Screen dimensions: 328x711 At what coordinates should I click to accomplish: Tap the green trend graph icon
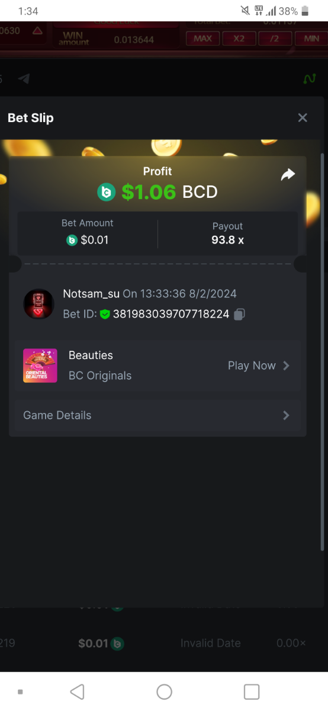(309, 78)
